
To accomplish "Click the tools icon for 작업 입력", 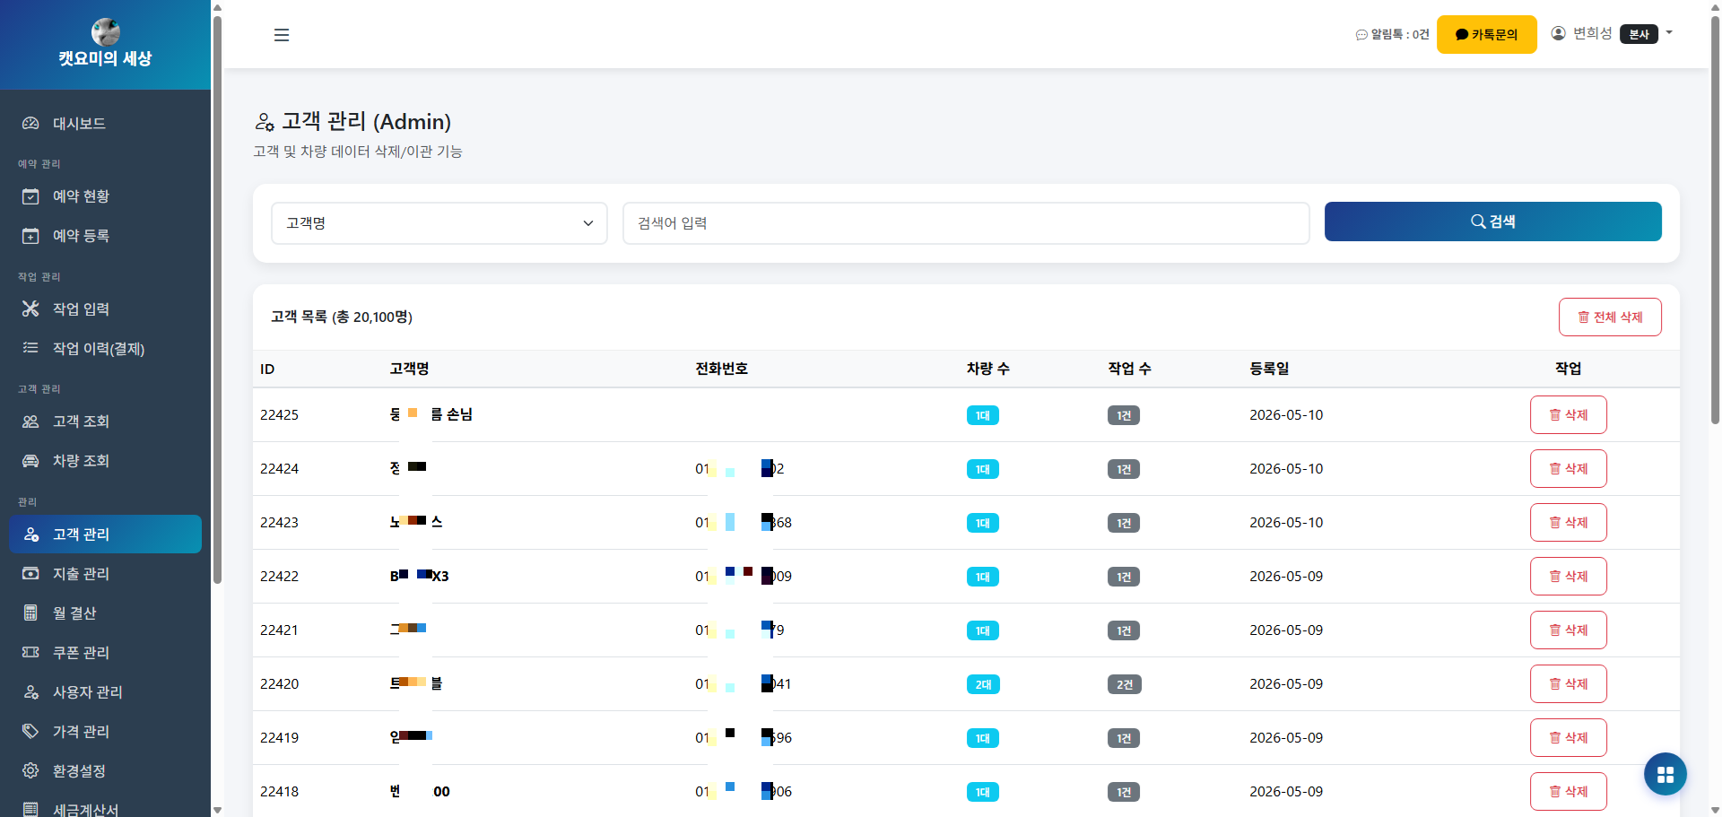I will coord(30,309).
